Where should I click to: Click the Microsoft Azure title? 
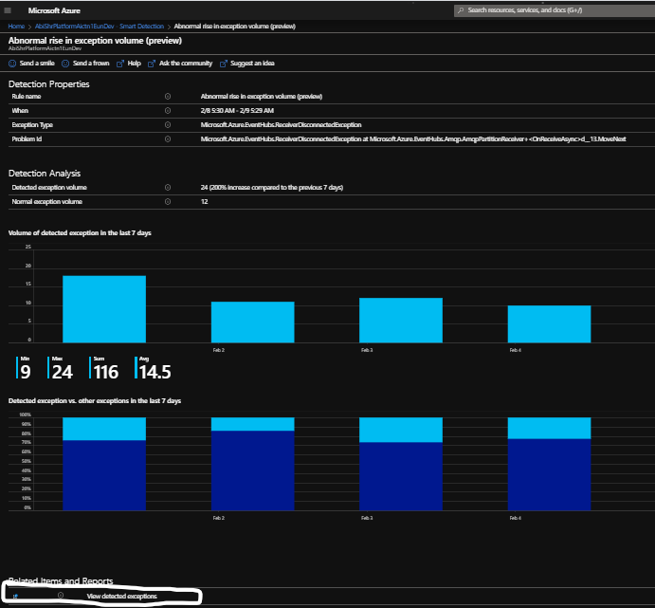point(54,10)
